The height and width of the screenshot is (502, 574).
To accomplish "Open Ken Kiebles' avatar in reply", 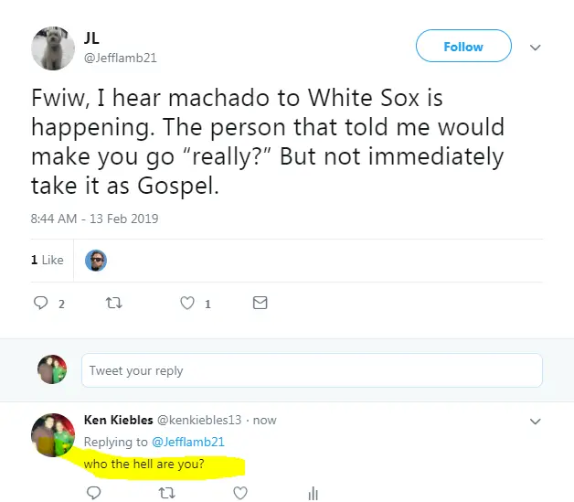I will click(x=54, y=436).
